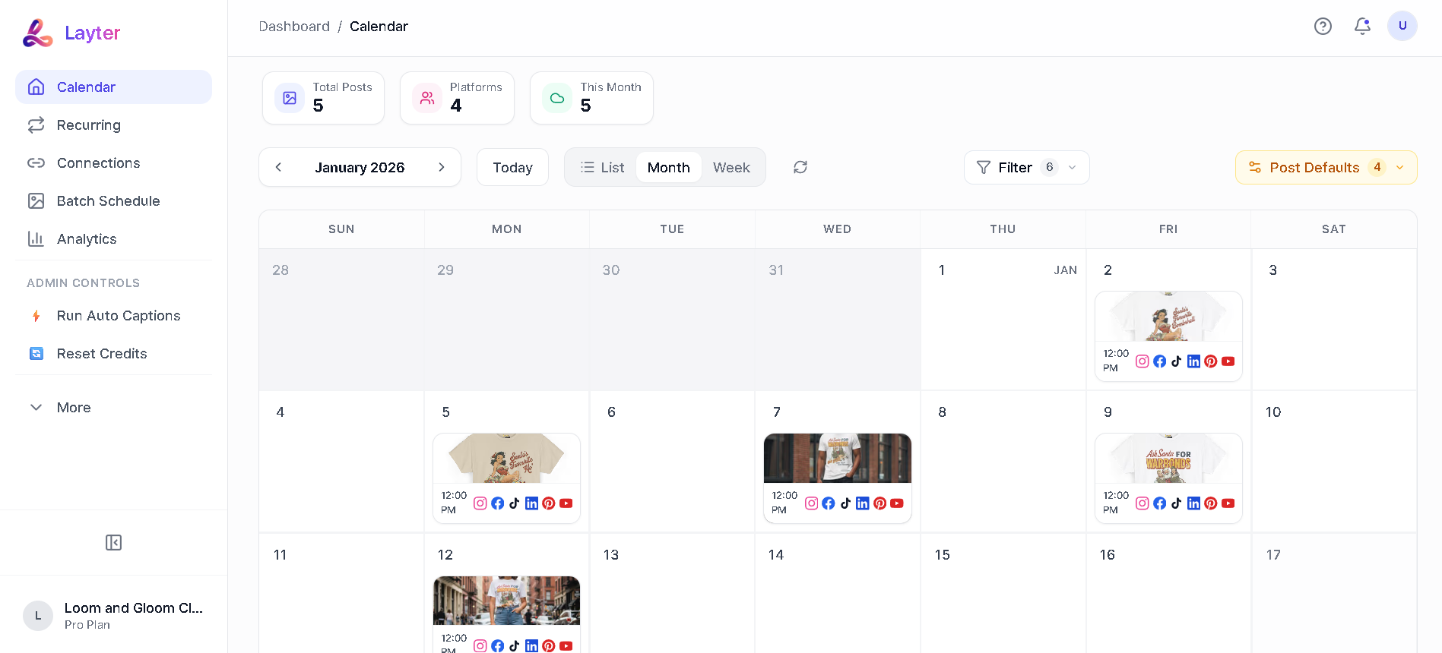This screenshot has height=653, width=1442.
Task: Click YouTube icon on January 2 post
Action: point(1228,361)
